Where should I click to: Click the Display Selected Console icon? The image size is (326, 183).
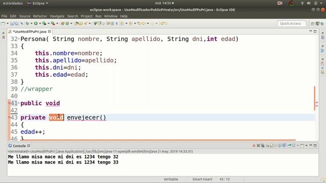click(293, 146)
